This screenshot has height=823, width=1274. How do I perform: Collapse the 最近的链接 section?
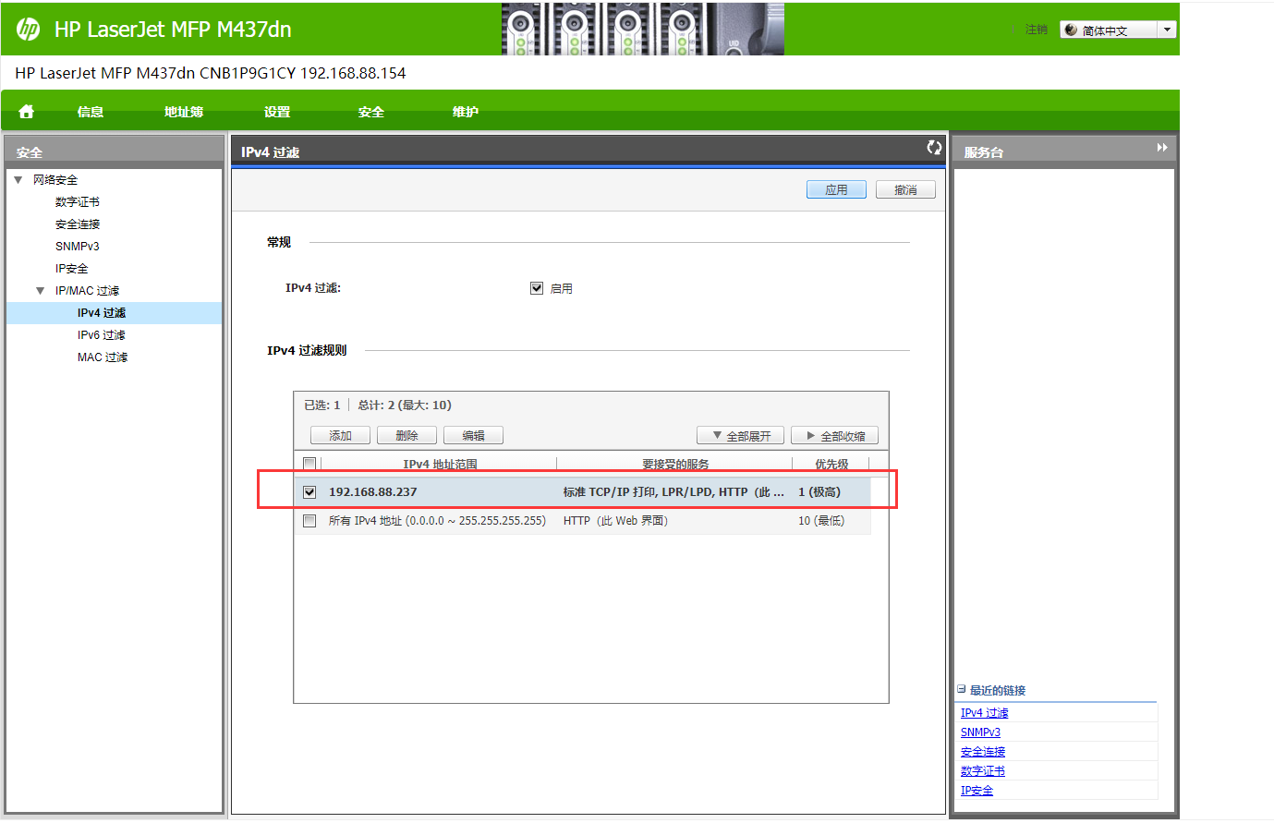coord(962,689)
